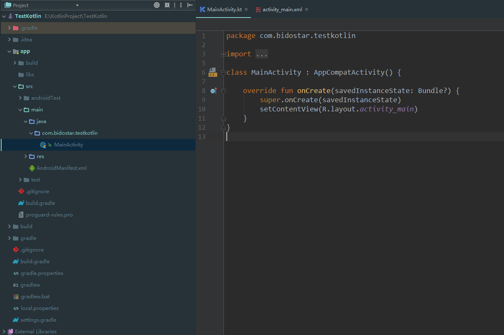Image resolution: width=504 pixels, height=335 pixels.
Task: Select the MainActivity.kt editor tab
Action: pyautogui.click(x=224, y=9)
